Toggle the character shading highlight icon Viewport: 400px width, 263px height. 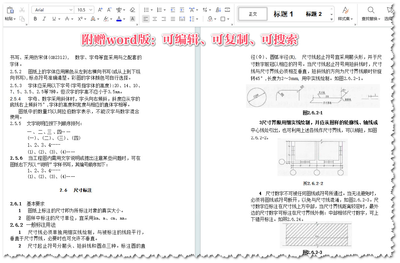click(132, 19)
